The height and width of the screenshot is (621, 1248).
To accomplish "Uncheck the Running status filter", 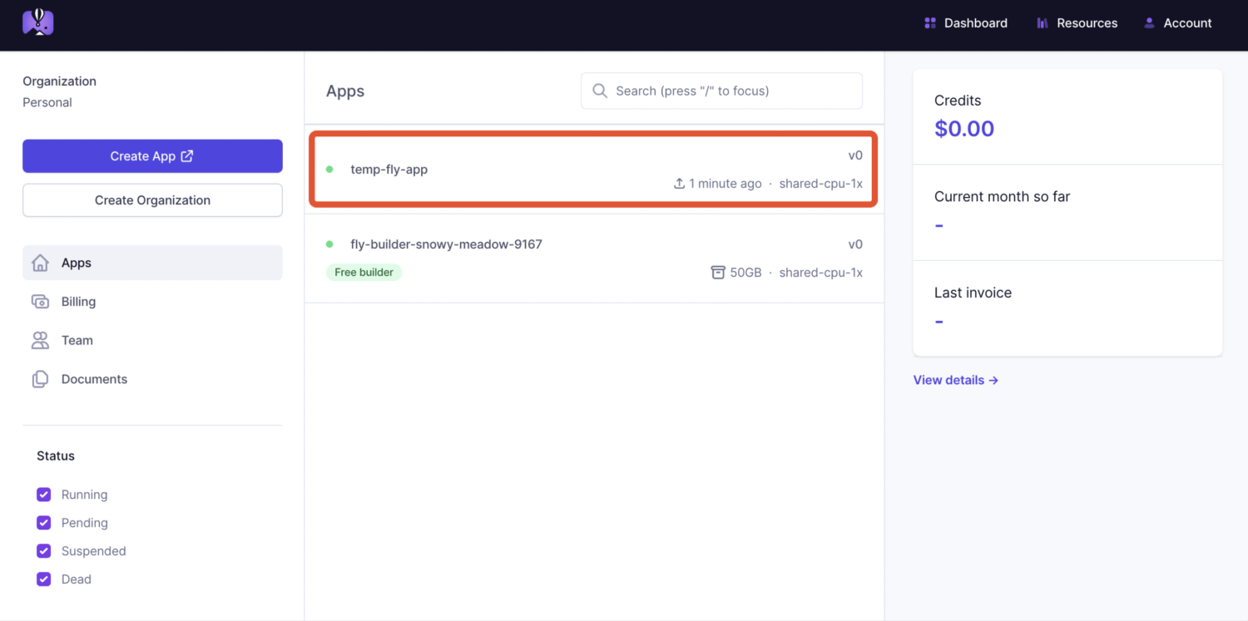I will pos(44,495).
